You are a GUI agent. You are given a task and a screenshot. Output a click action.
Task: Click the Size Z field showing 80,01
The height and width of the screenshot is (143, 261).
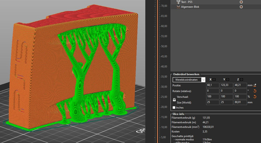(x=240, y=102)
